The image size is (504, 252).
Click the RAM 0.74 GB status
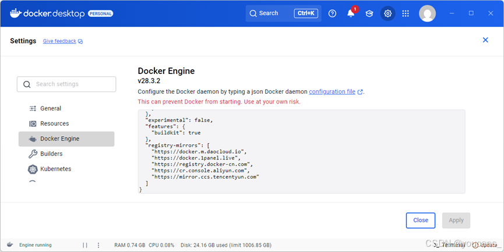pos(130,245)
